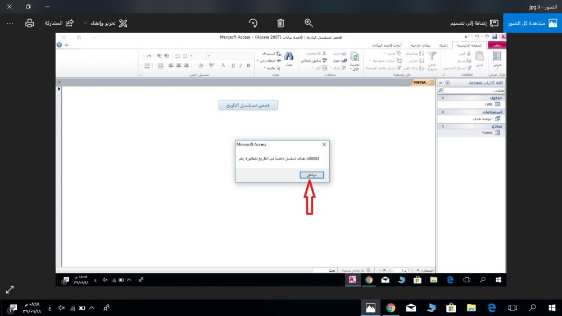Switch to the إنشاء (Create) ribbon tab

443,45
